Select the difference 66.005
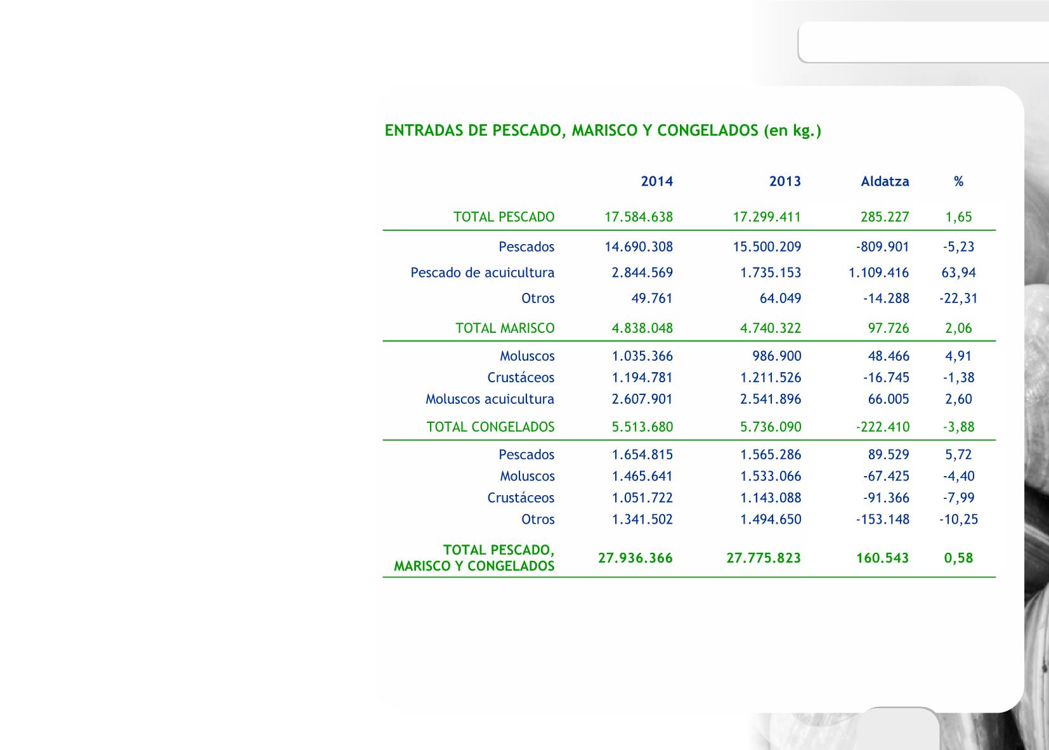The width and height of the screenshot is (1049, 750). (889, 399)
